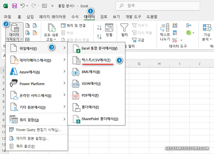Choose Excel 통합 문서에서 option
Screen dimensions: 214x154
coord(96,48)
